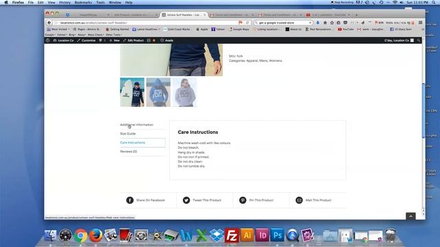Open Photo Booth from the Dock

click(126, 235)
